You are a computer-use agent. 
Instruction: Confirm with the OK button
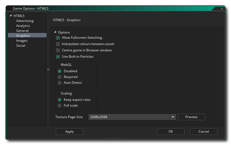coord(170,132)
